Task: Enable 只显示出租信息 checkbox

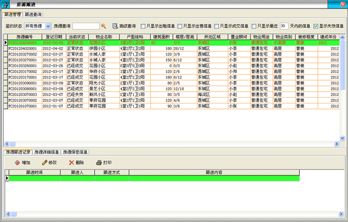Action: pos(143,26)
